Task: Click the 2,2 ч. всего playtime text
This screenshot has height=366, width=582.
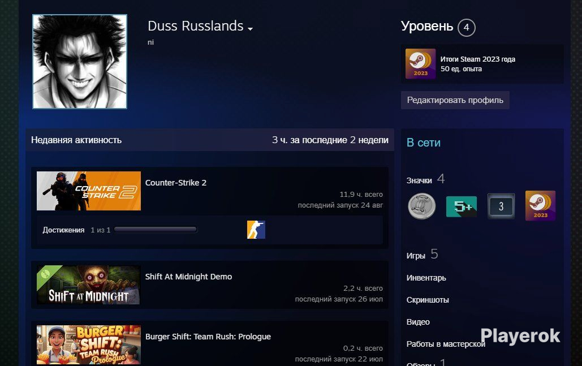Action: pos(363,288)
